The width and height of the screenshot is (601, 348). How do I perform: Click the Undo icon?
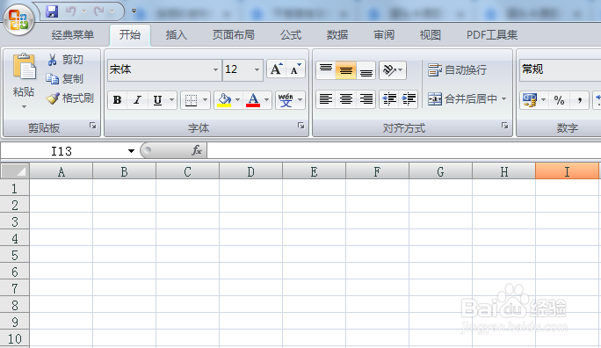(x=70, y=11)
